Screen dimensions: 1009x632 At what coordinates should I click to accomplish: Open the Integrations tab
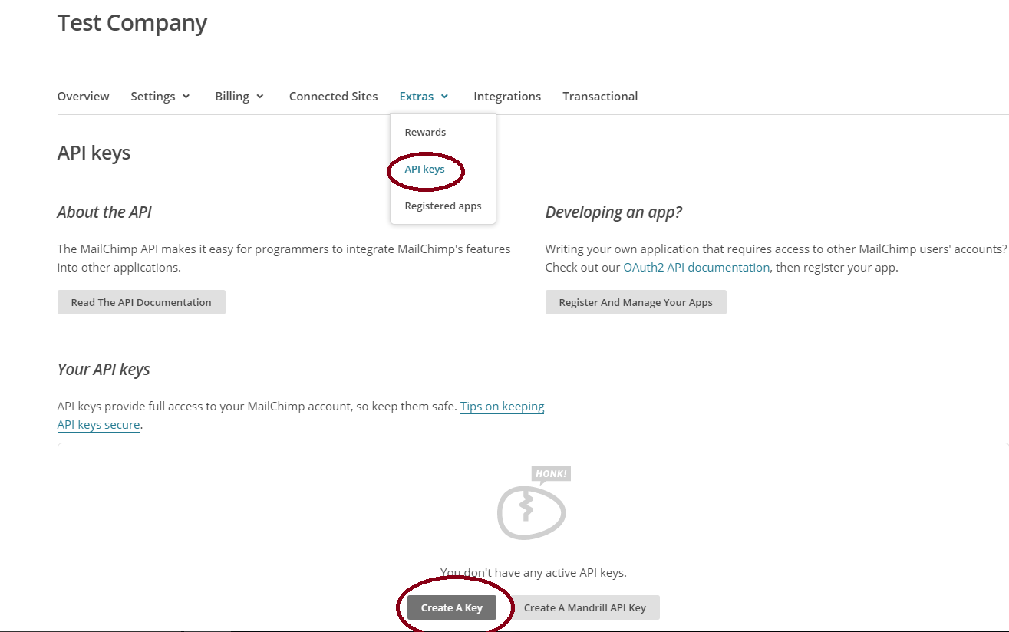point(507,96)
